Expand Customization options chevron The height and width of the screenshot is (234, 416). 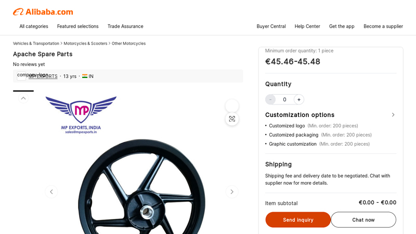point(393,115)
